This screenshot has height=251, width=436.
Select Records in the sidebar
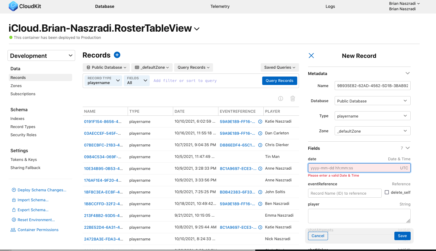40,77
